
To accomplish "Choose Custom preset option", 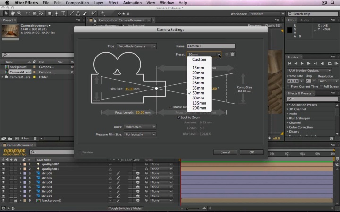I will [x=199, y=59].
